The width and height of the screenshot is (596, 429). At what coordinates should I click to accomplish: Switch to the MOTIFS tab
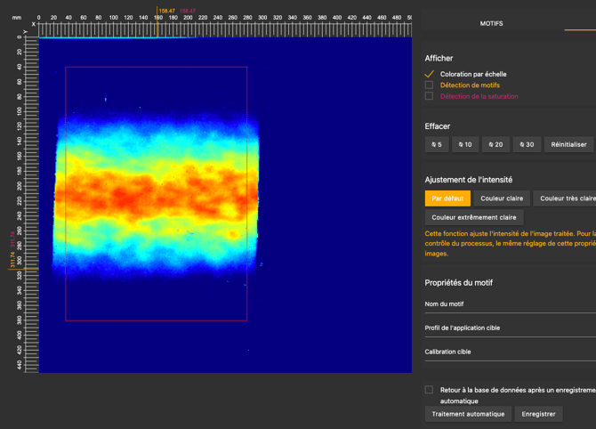click(x=491, y=24)
